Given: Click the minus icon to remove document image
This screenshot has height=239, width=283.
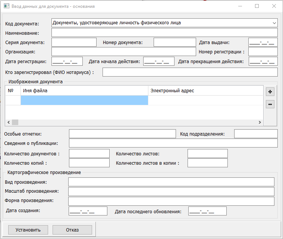Looking at the screenshot, I should 270,104.
